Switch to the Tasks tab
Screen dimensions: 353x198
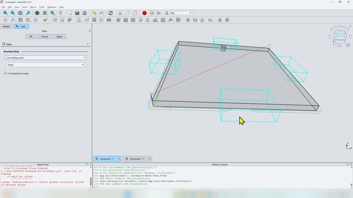pos(21,26)
